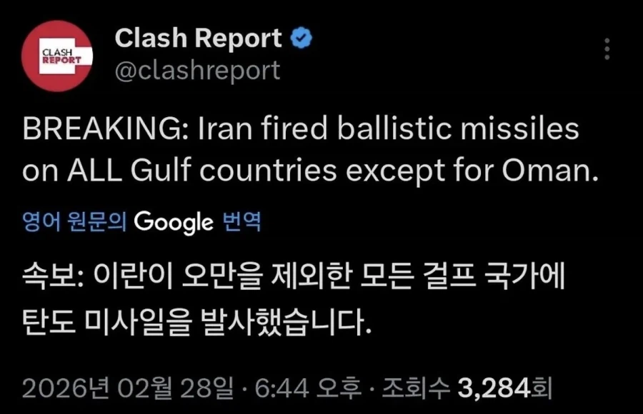Click the '번역' label beside Google
643x414 pixels.
click(241, 223)
